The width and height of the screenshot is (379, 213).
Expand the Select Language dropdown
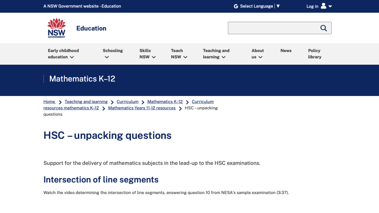tap(278, 6)
